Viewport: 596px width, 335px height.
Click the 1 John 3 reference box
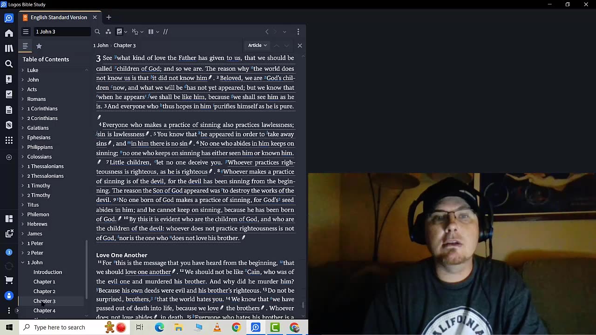click(x=63, y=32)
